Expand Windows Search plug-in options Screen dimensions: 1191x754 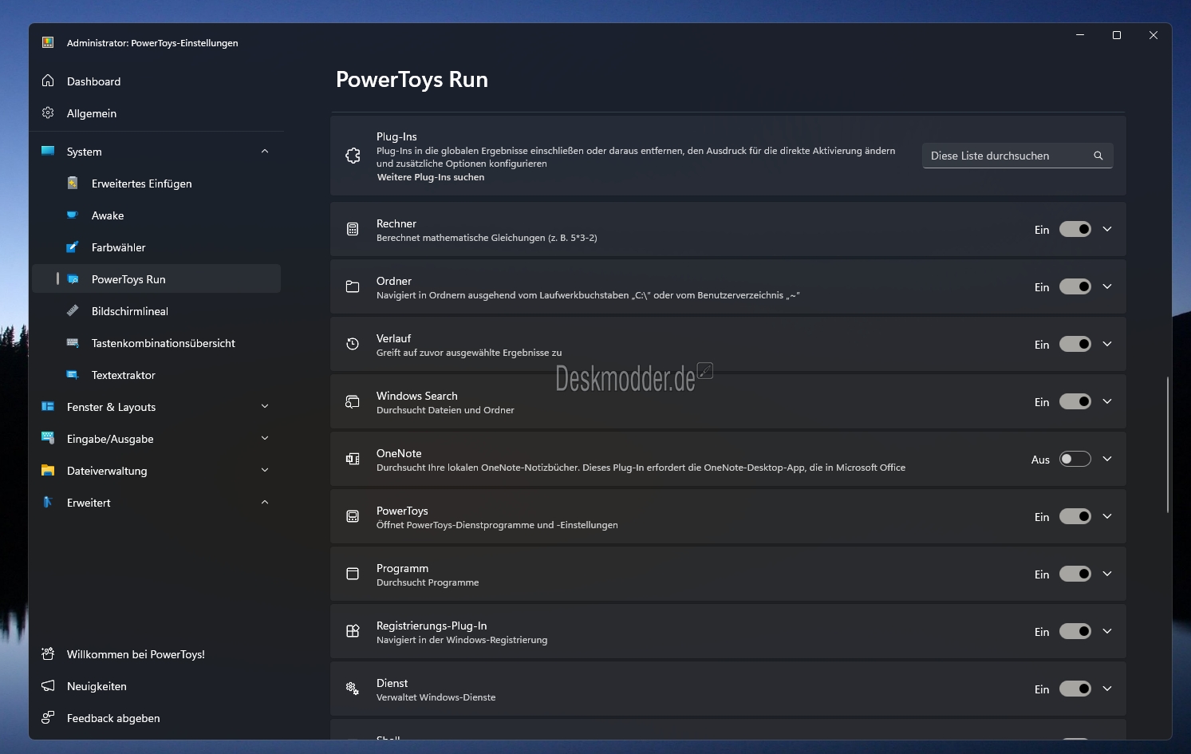1107,401
